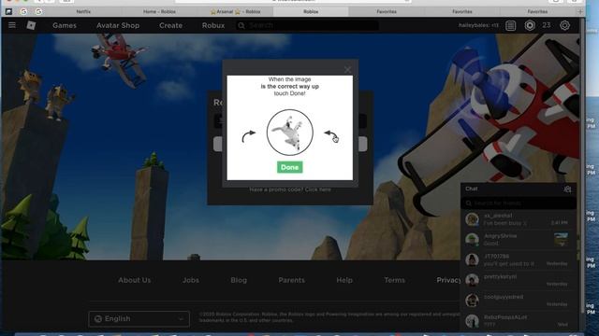
Task: Focus the top Search field
Action: (308, 25)
